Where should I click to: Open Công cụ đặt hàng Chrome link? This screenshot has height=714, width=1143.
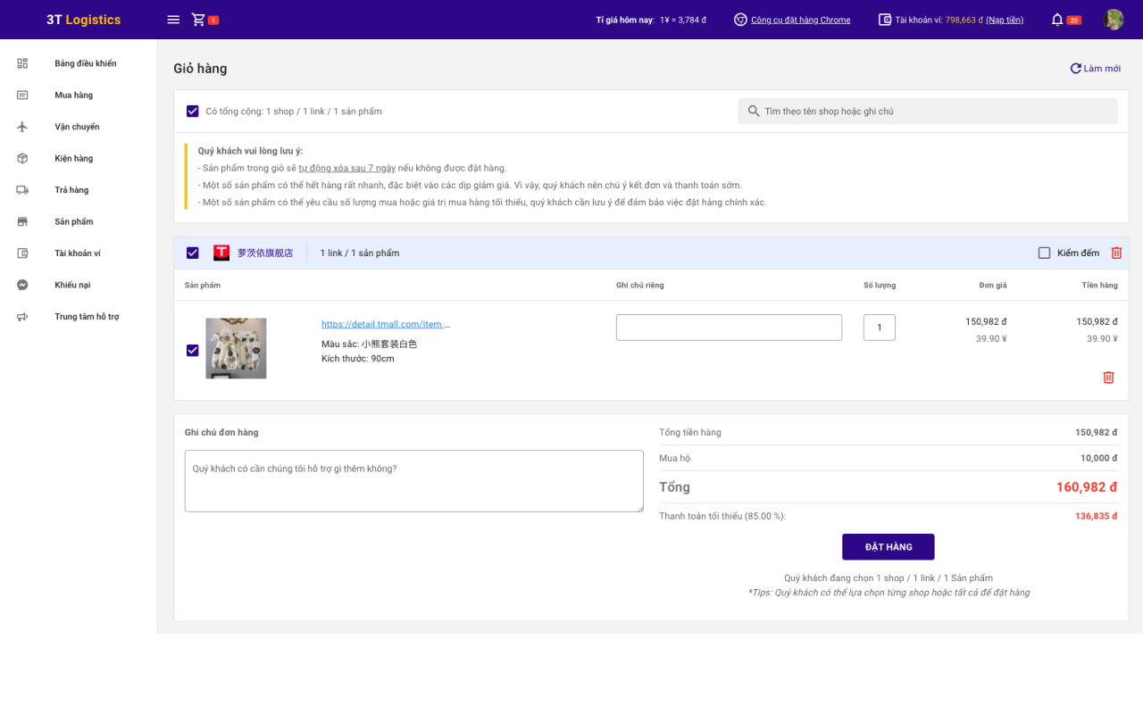point(800,20)
